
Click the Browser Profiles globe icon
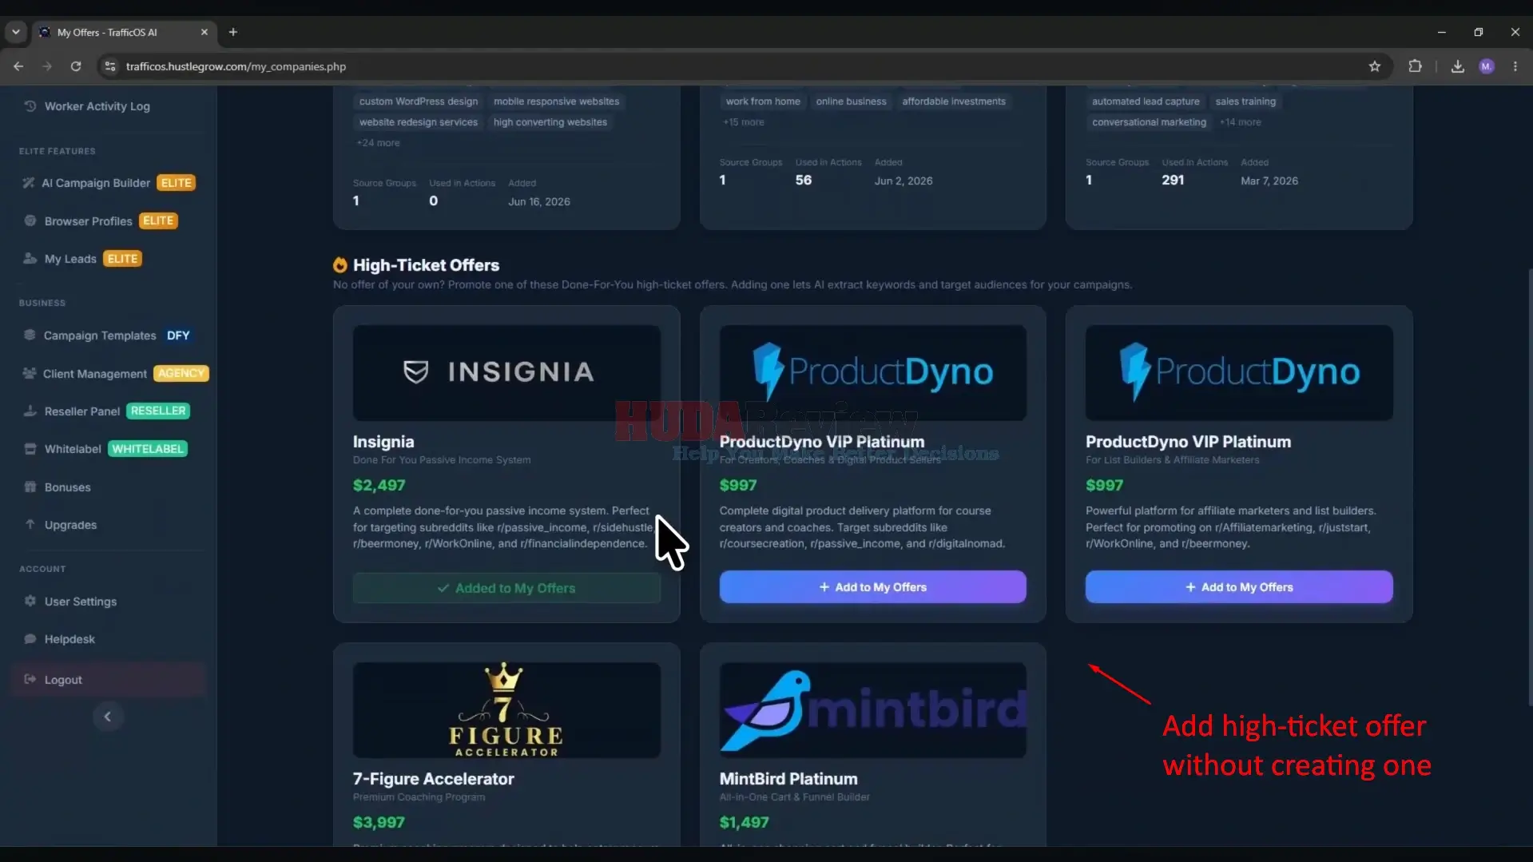pos(30,220)
